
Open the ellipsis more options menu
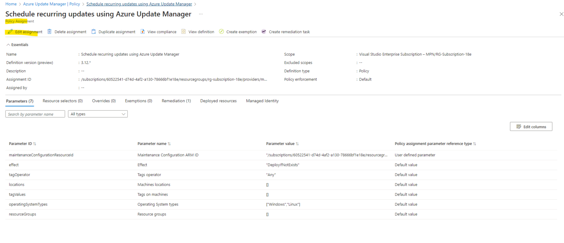[201, 14]
